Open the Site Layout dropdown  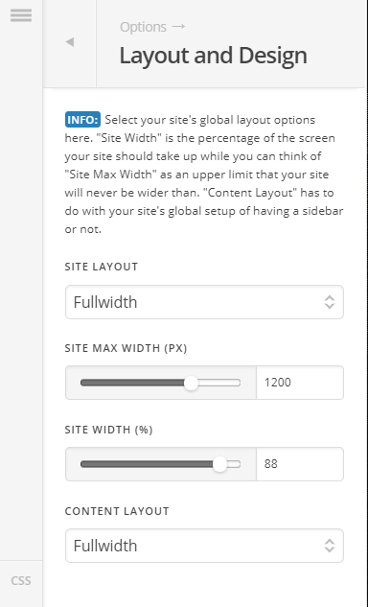pyautogui.click(x=204, y=302)
